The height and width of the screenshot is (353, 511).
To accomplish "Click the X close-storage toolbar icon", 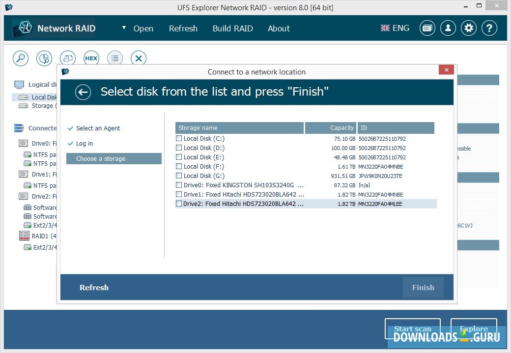I will (139, 58).
